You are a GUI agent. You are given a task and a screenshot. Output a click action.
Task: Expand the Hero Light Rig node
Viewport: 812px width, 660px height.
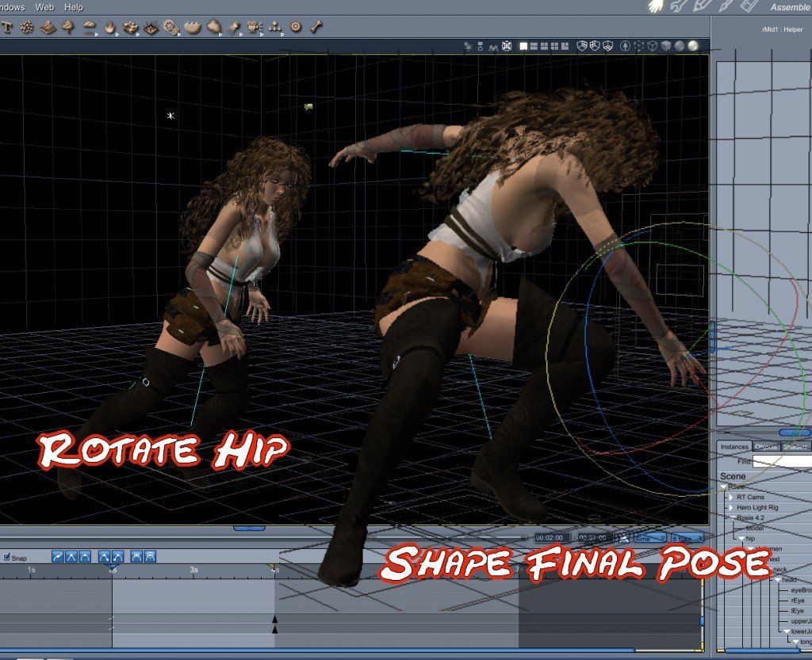point(730,507)
